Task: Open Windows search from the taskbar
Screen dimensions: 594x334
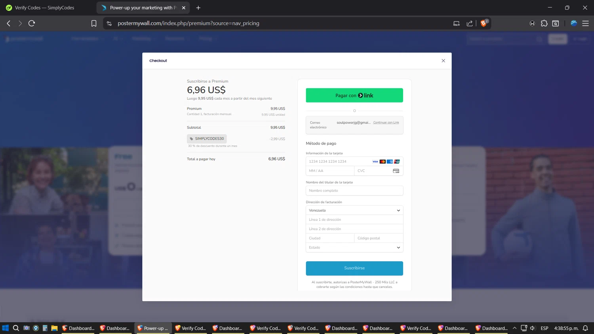Action: 16,328
